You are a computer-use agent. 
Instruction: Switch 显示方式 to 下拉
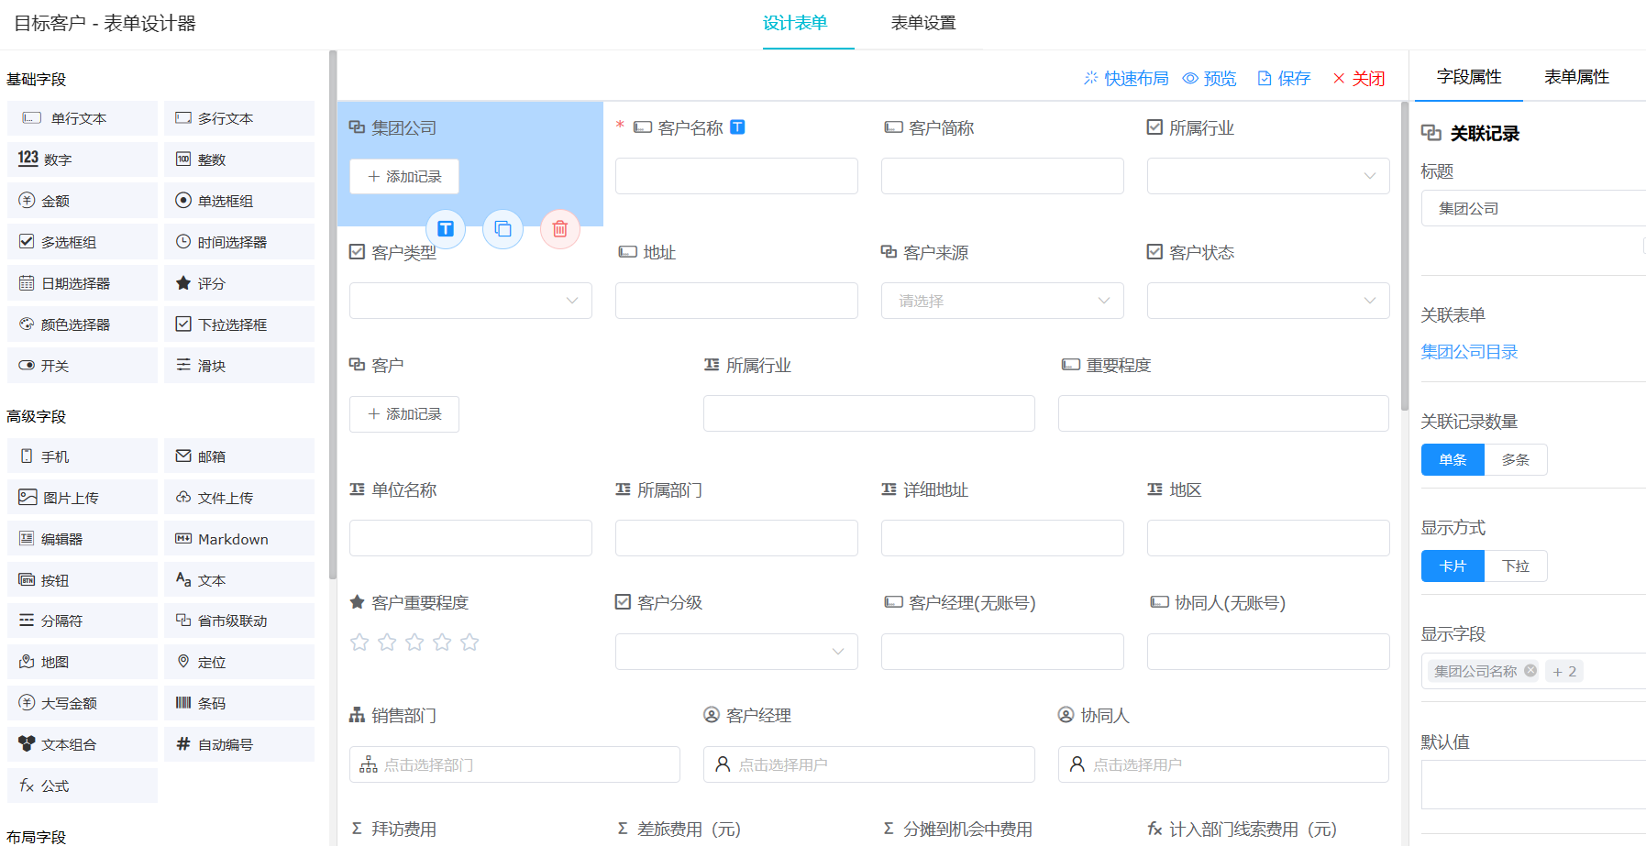(1515, 566)
